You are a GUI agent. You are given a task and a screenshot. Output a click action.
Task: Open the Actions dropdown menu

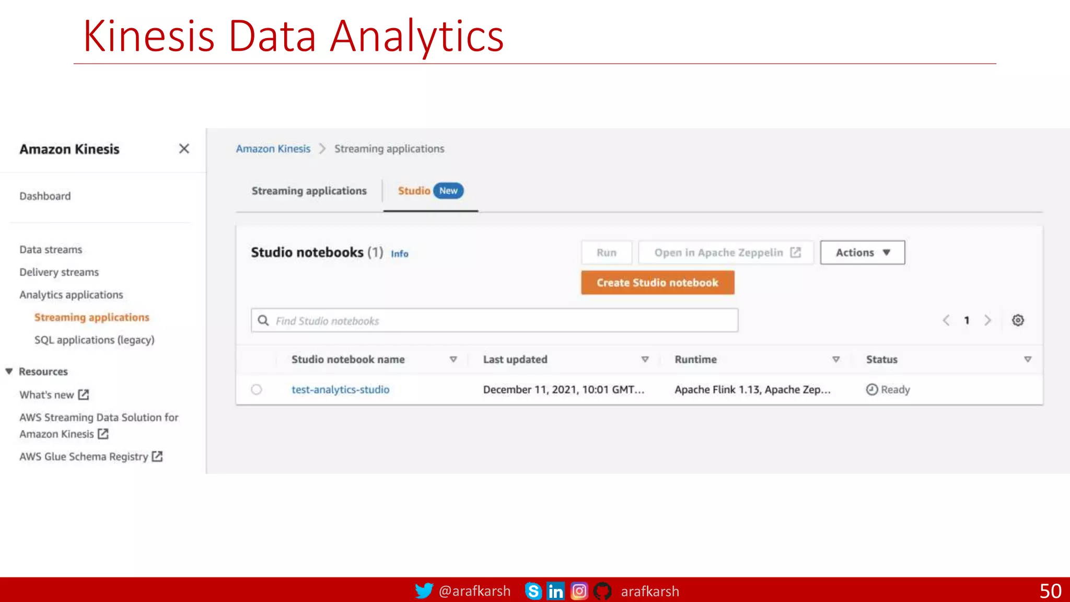coord(862,252)
